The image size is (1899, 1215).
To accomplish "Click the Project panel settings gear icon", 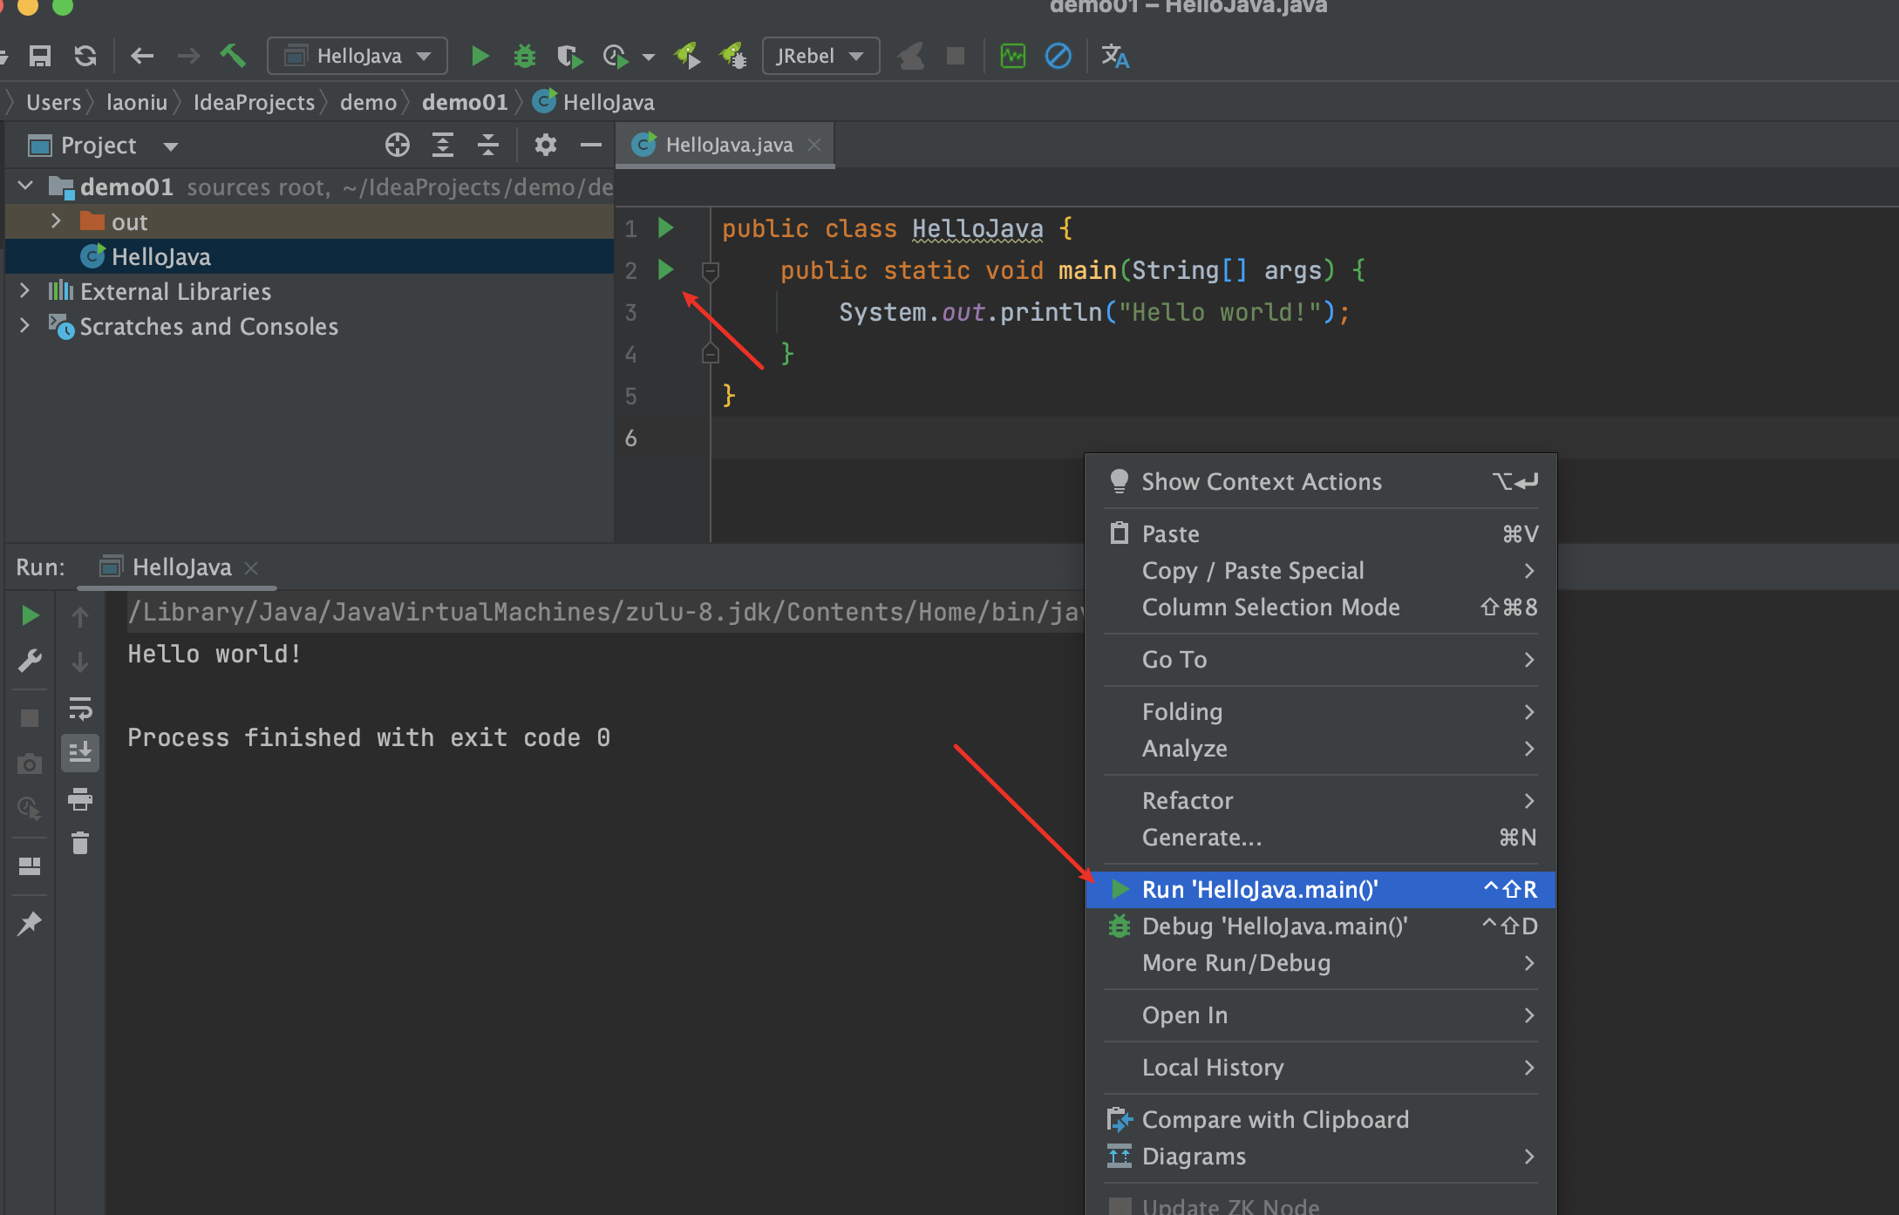I will [x=545, y=145].
